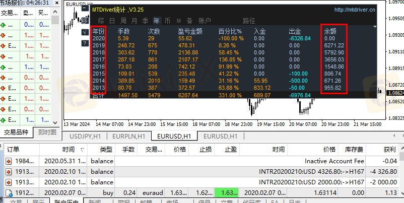
Task: Open the 备 tab in MTDriver
Action: tap(189, 21)
